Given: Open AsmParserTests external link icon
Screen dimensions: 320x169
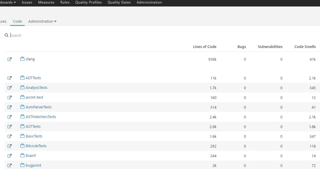Looking at the screenshot, I should pyautogui.click(x=10, y=107).
